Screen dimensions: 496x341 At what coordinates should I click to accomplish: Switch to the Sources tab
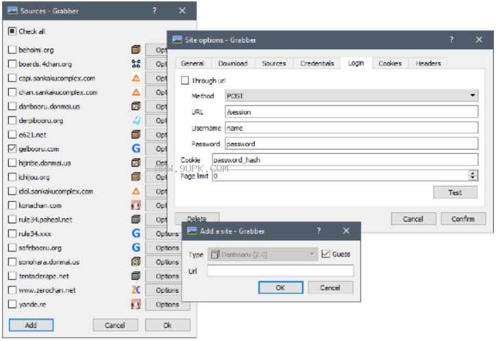(274, 63)
